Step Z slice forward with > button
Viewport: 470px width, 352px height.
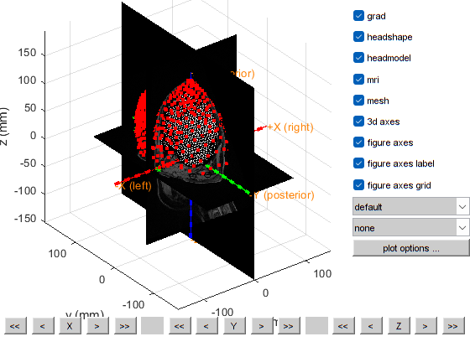click(426, 326)
